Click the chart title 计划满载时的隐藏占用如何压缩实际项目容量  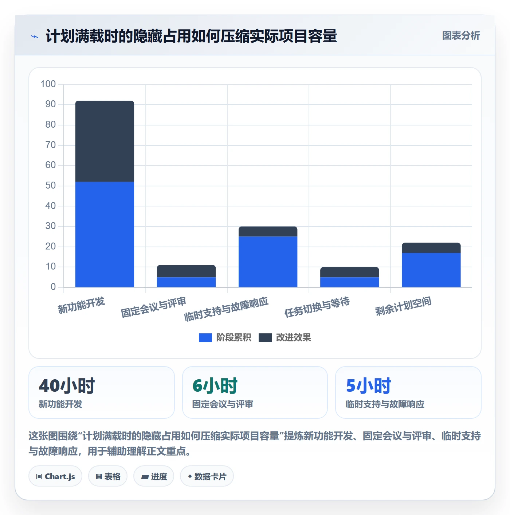click(191, 36)
